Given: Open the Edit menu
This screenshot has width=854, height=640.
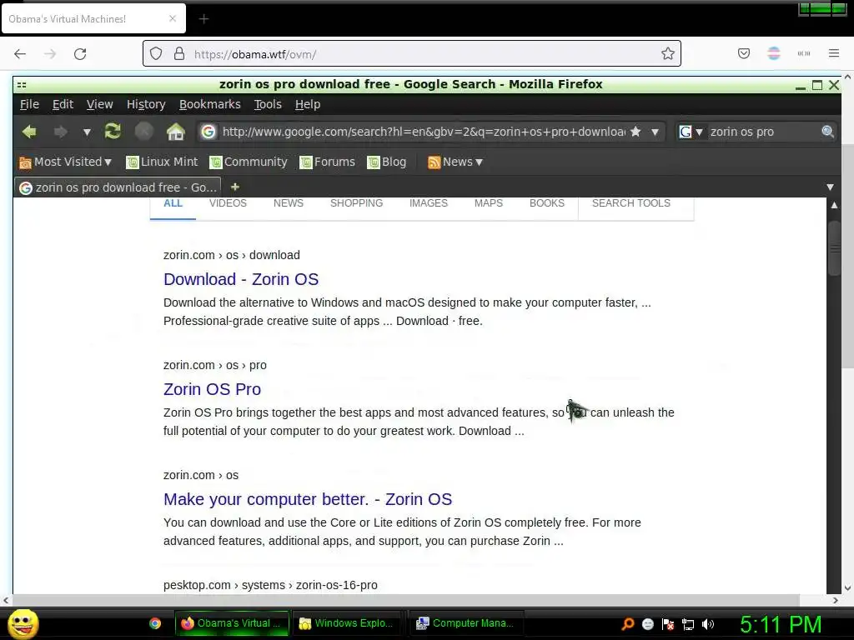Looking at the screenshot, I should pyautogui.click(x=63, y=104).
